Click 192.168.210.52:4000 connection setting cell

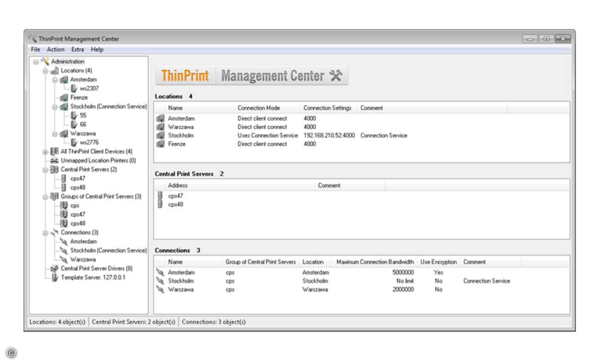click(329, 135)
